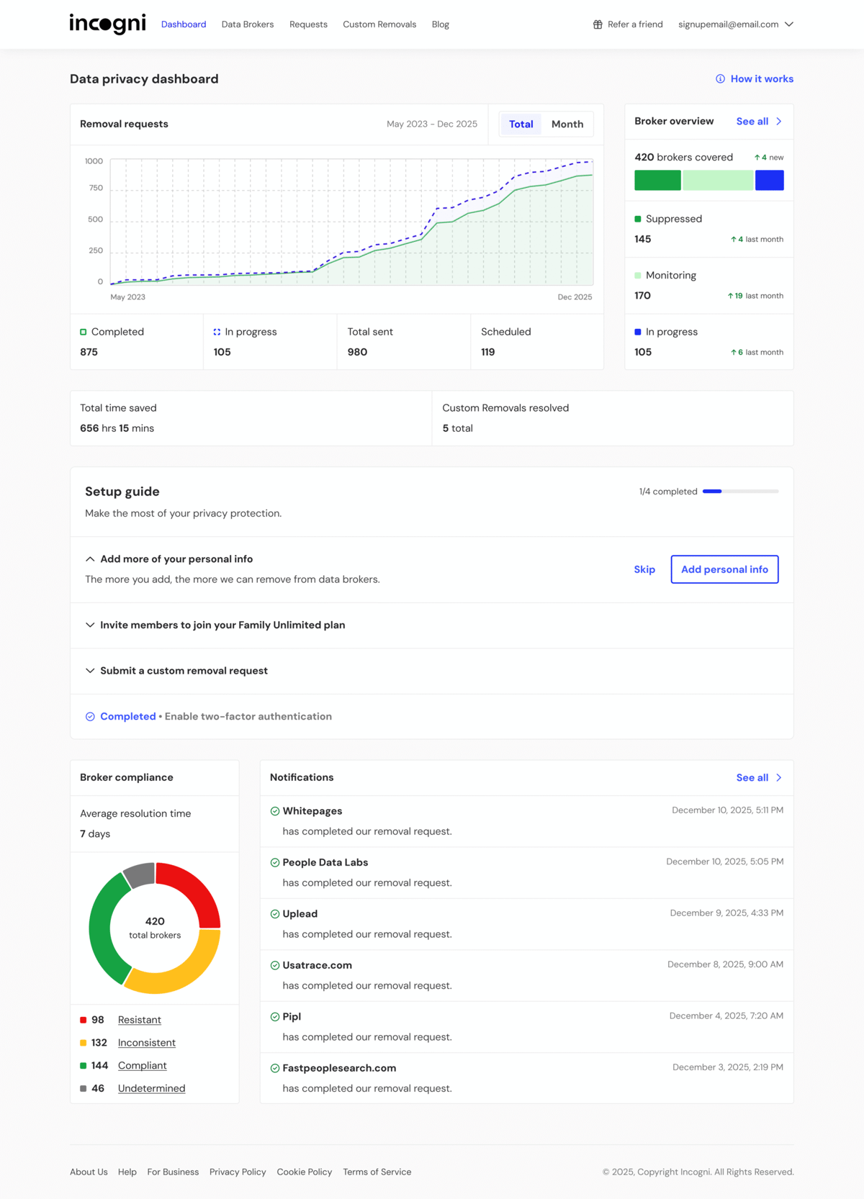Click the checkmark icon next to Pipl

[x=275, y=1017]
